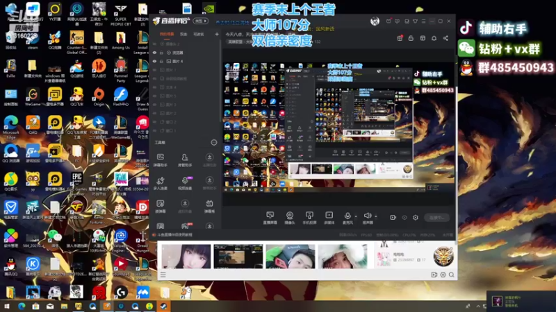The height and width of the screenshot is (312, 556).
Task: Toggle lock of 浏览器 source
Action: click(161, 53)
